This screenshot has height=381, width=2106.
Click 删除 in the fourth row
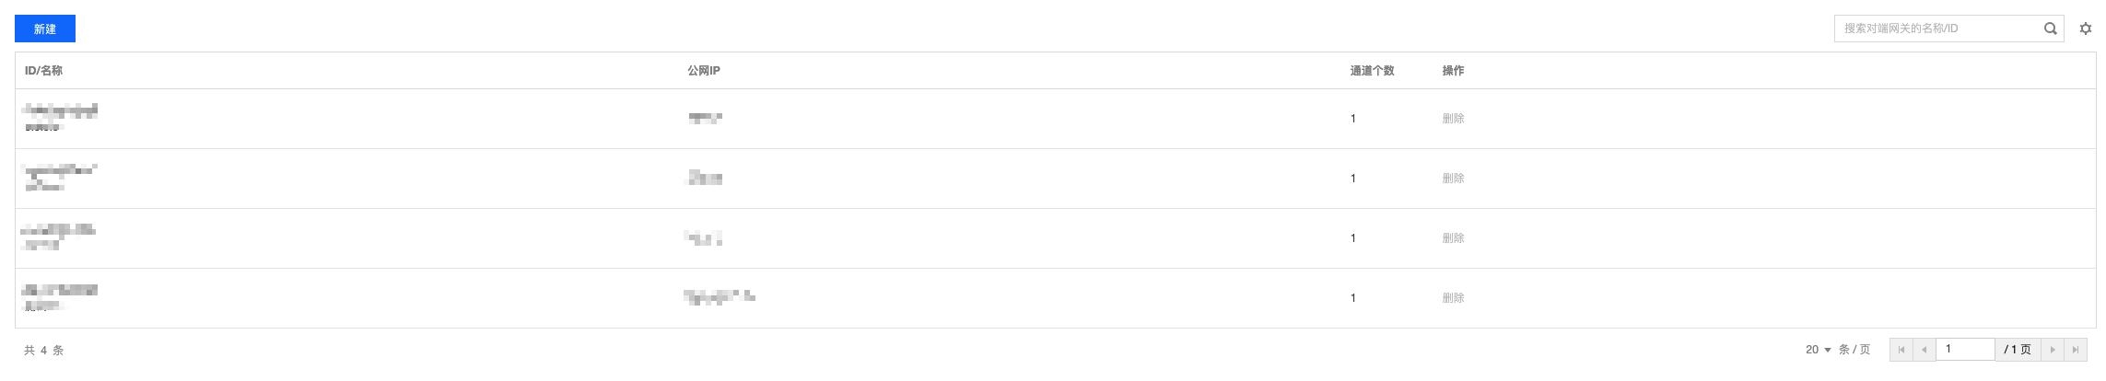[1453, 298]
